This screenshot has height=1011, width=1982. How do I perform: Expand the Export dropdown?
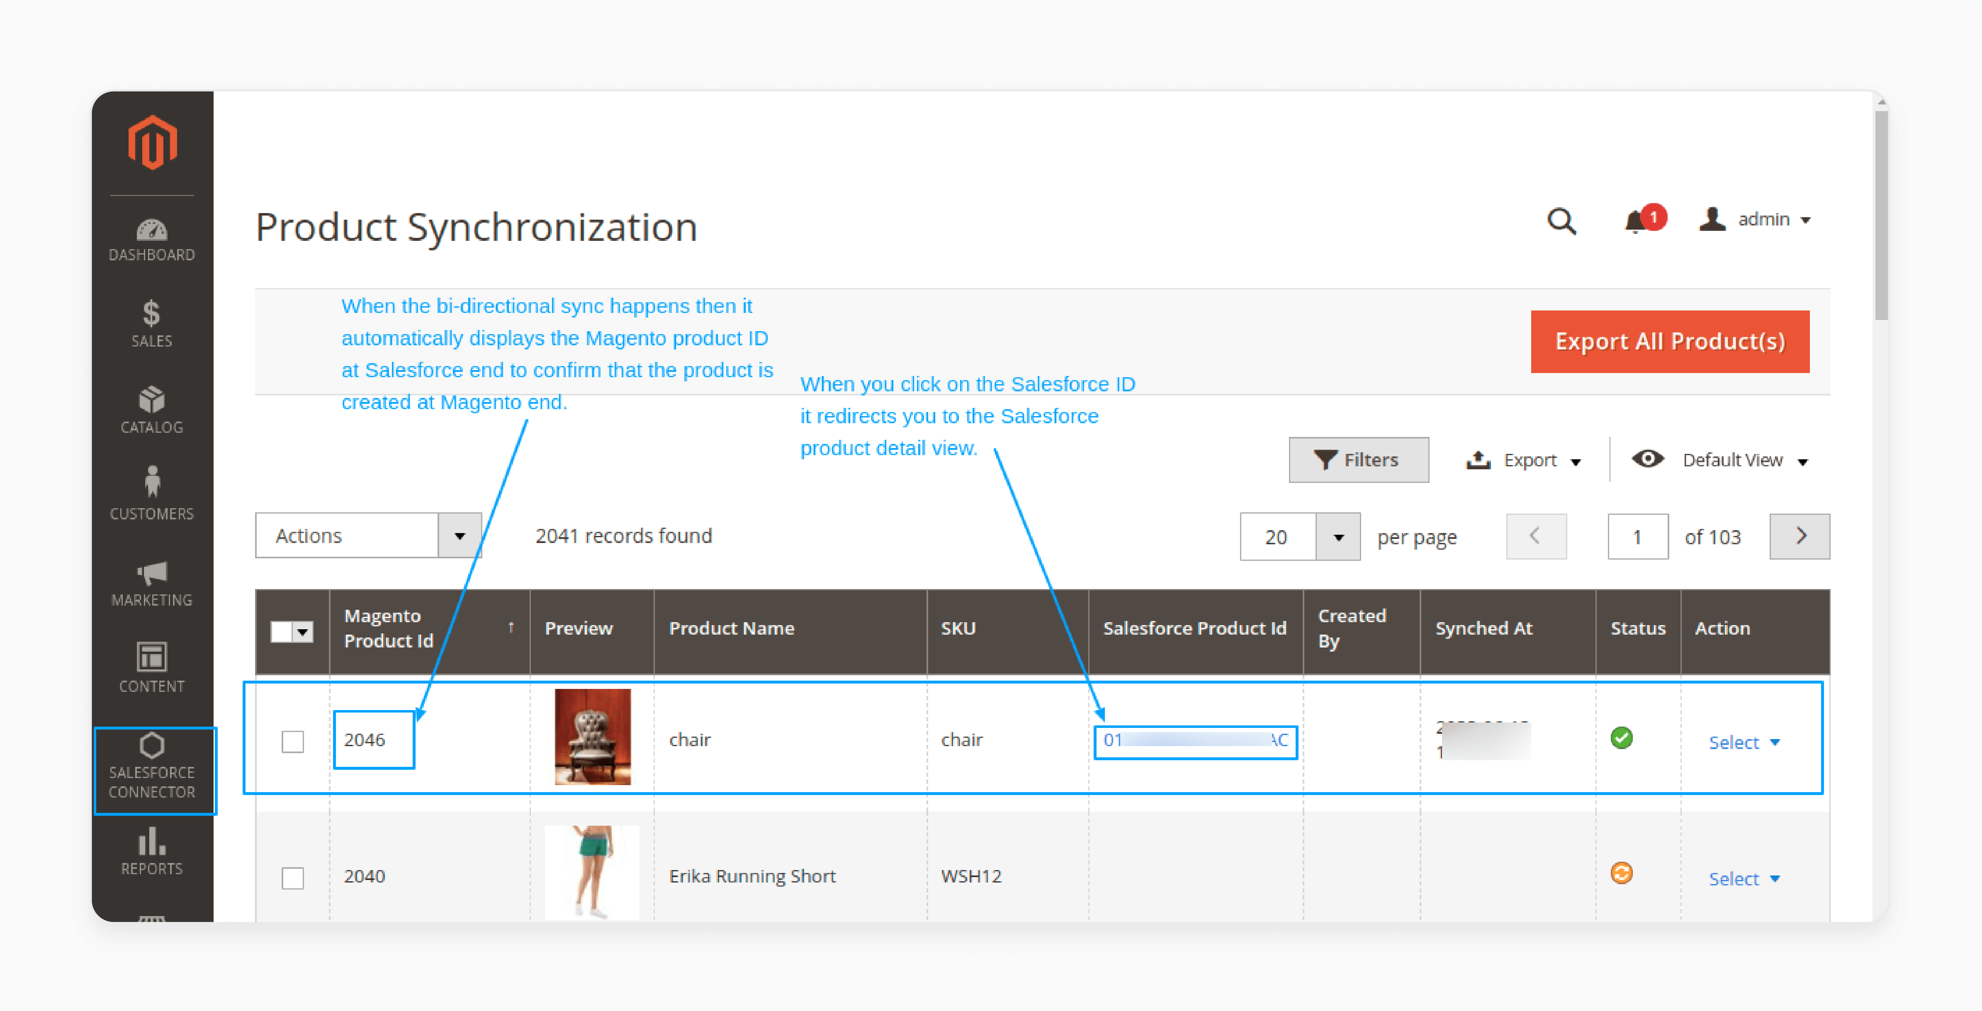pos(1524,461)
